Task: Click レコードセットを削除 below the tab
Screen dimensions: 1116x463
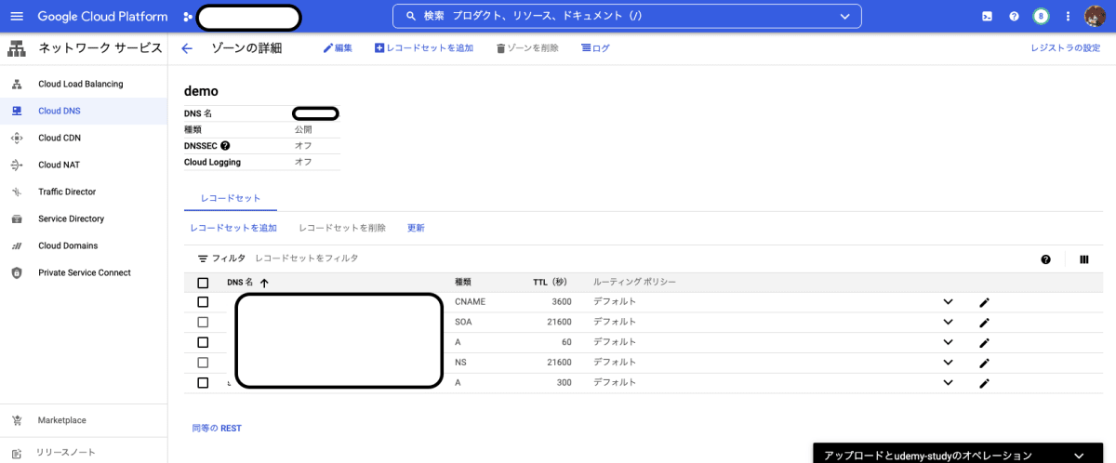Action: (342, 228)
